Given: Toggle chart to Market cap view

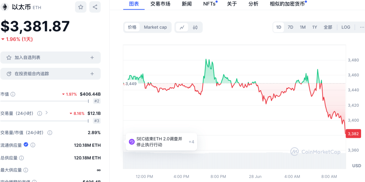Looking at the screenshot, I should [155, 27].
